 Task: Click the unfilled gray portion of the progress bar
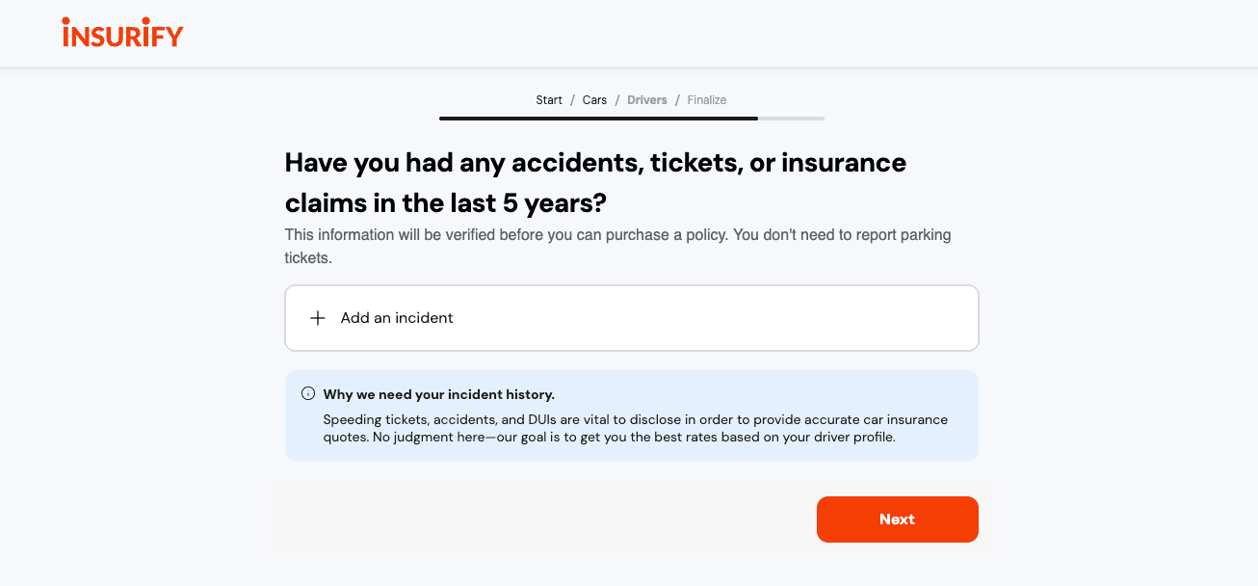(792, 118)
